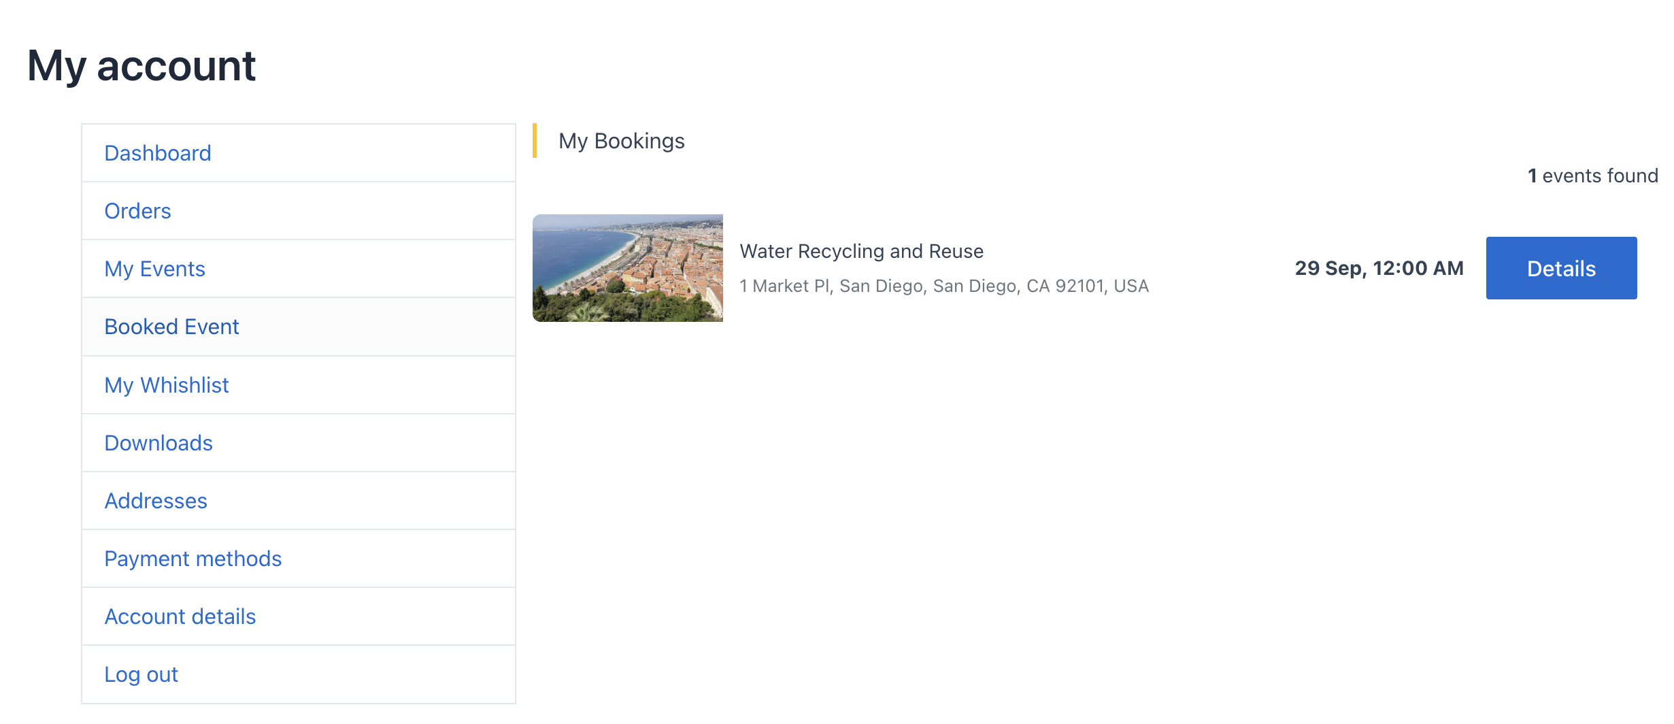1674x724 pixels.
Task: Click the blue Details button
Action: (1561, 268)
